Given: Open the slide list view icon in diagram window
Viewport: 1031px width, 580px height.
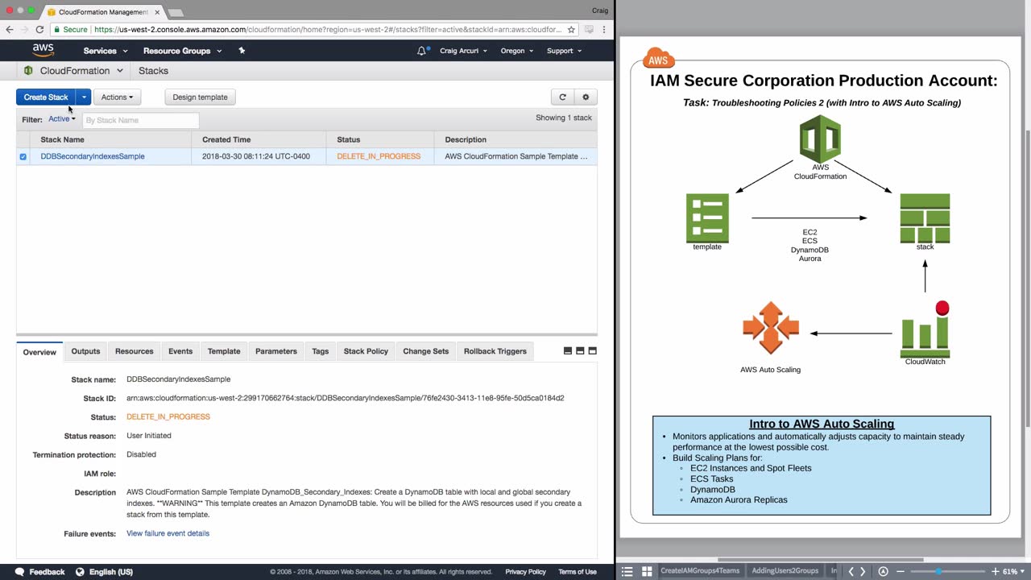Looking at the screenshot, I should (627, 572).
